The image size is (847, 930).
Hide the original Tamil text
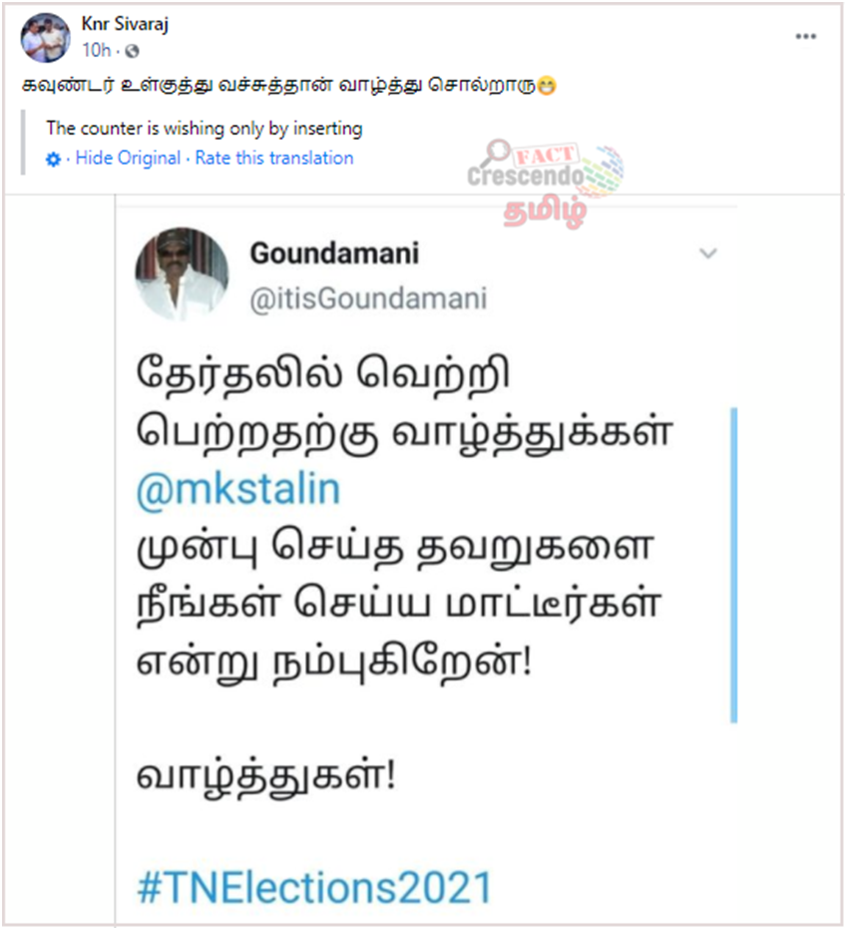(x=128, y=159)
